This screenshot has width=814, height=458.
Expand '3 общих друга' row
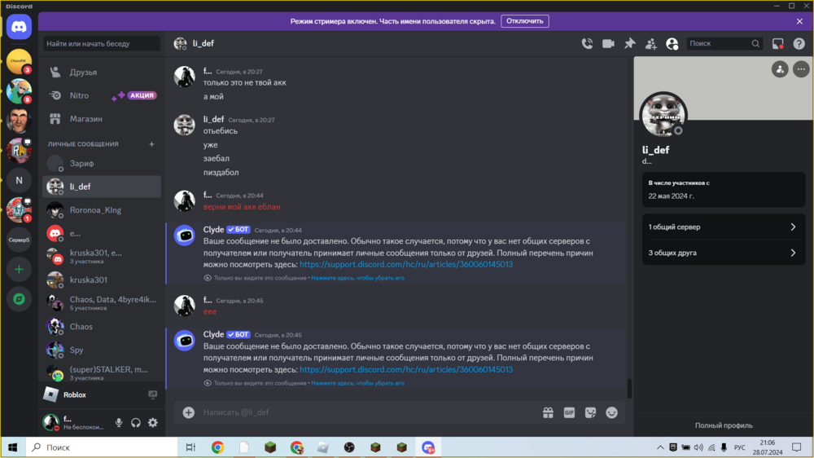tap(723, 253)
